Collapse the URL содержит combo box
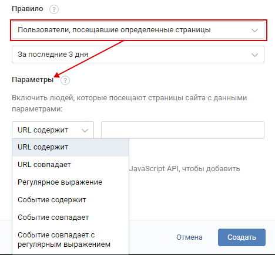275x255 pixels. (53, 130)
